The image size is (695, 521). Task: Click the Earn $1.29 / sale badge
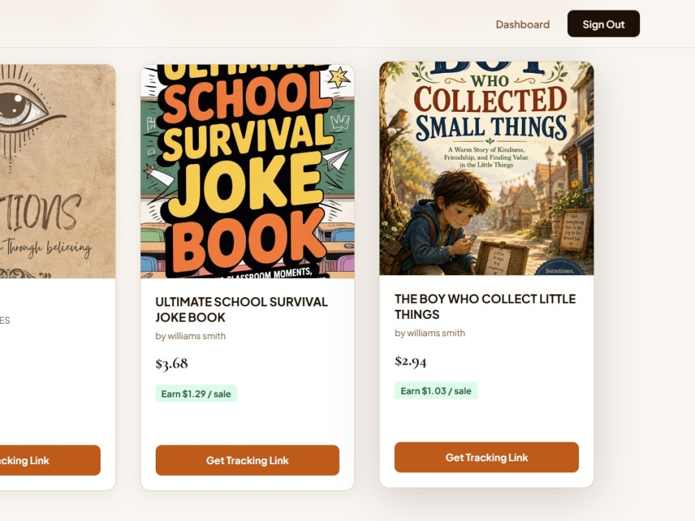(x=196, y=393)
